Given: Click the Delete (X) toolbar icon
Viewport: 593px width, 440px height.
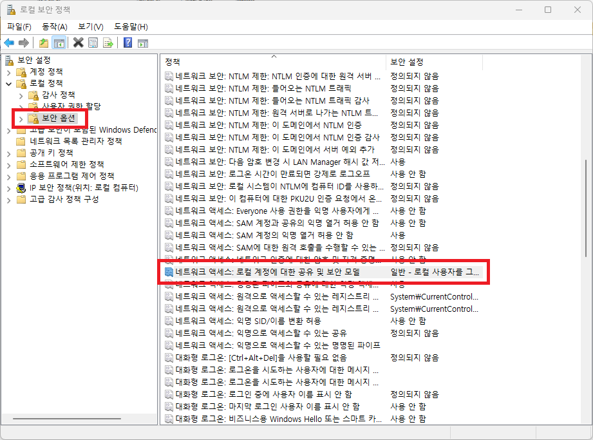Looking at the screenshot, I should click(x=79, y=43).
